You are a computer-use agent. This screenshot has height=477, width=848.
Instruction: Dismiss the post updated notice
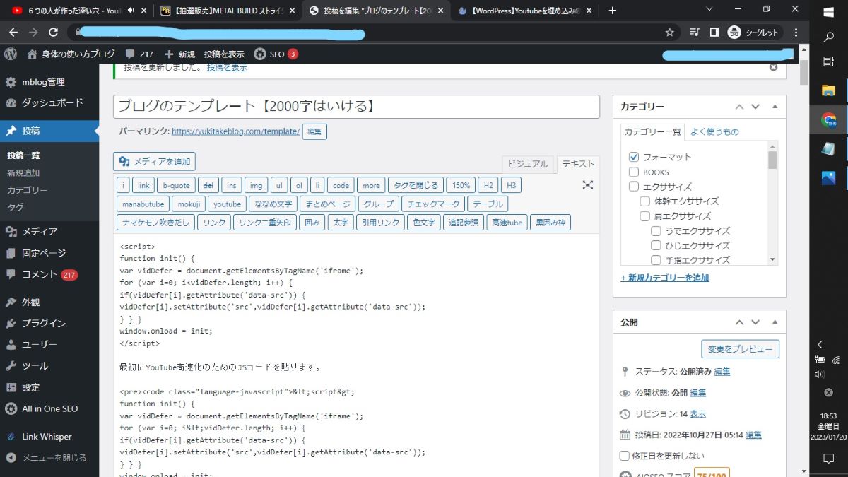(773, 67)
